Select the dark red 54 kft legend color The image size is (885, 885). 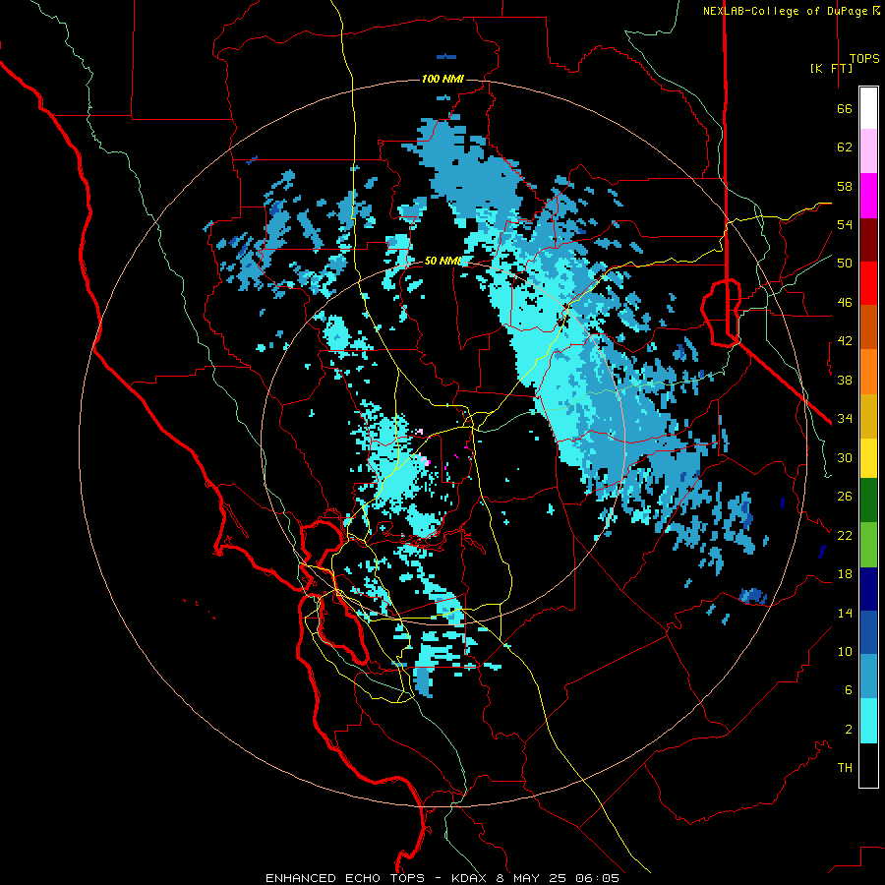(868, 240)
